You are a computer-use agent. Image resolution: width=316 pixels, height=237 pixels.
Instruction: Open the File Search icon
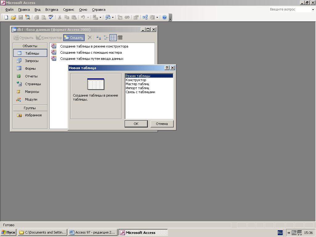pyautogui.click(x=27, y=17)
